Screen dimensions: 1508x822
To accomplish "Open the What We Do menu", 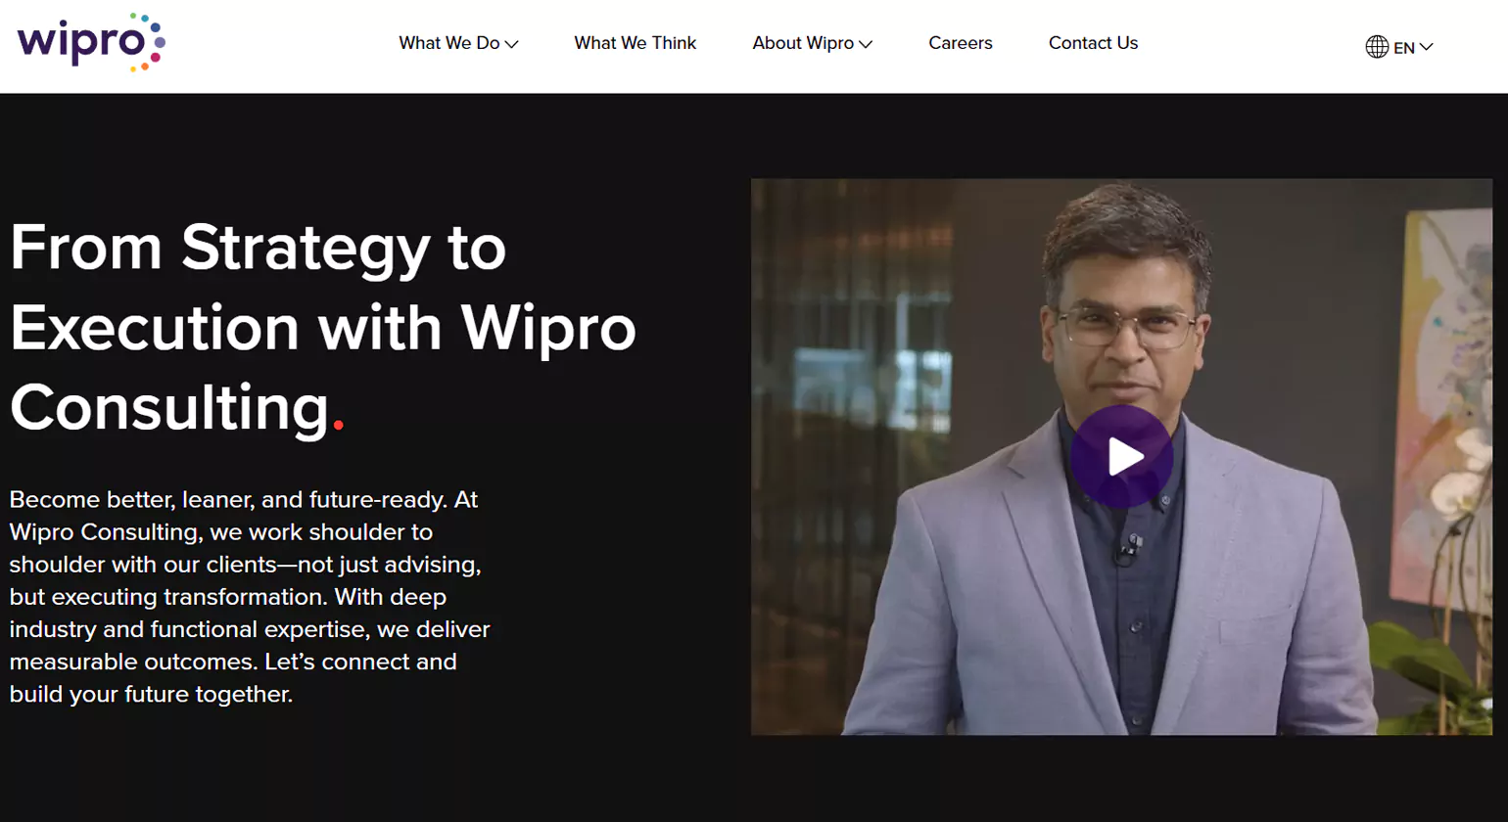I will point(449,43).
